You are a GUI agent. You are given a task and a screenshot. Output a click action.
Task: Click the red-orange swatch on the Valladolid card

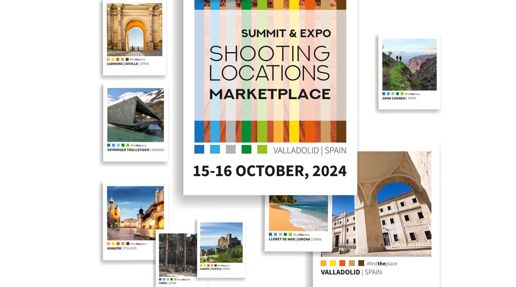pos(342,263)
